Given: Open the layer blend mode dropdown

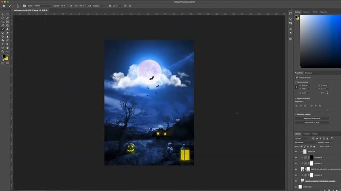Looking at the screenshot, I should 305,143.
